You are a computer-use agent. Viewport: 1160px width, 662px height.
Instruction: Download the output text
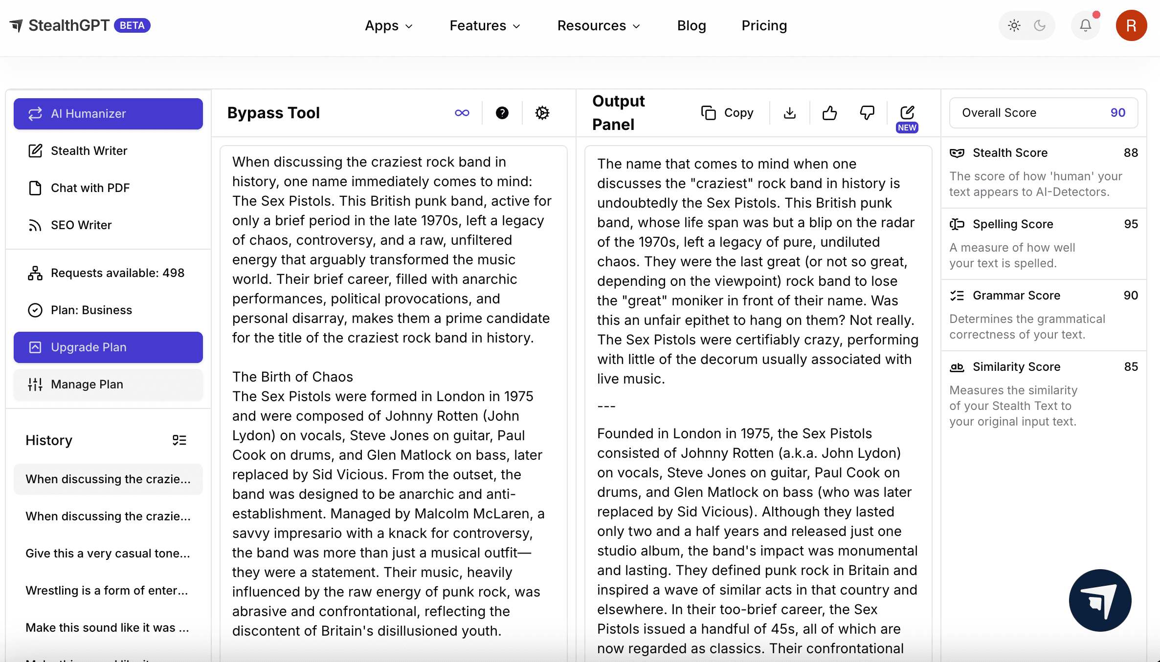tap(789, 113)
